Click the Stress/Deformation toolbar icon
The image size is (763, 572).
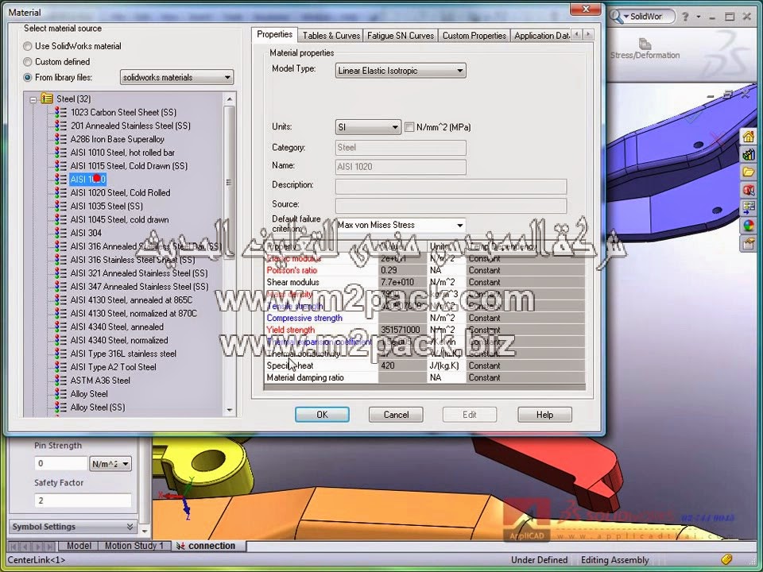[645, 49]
